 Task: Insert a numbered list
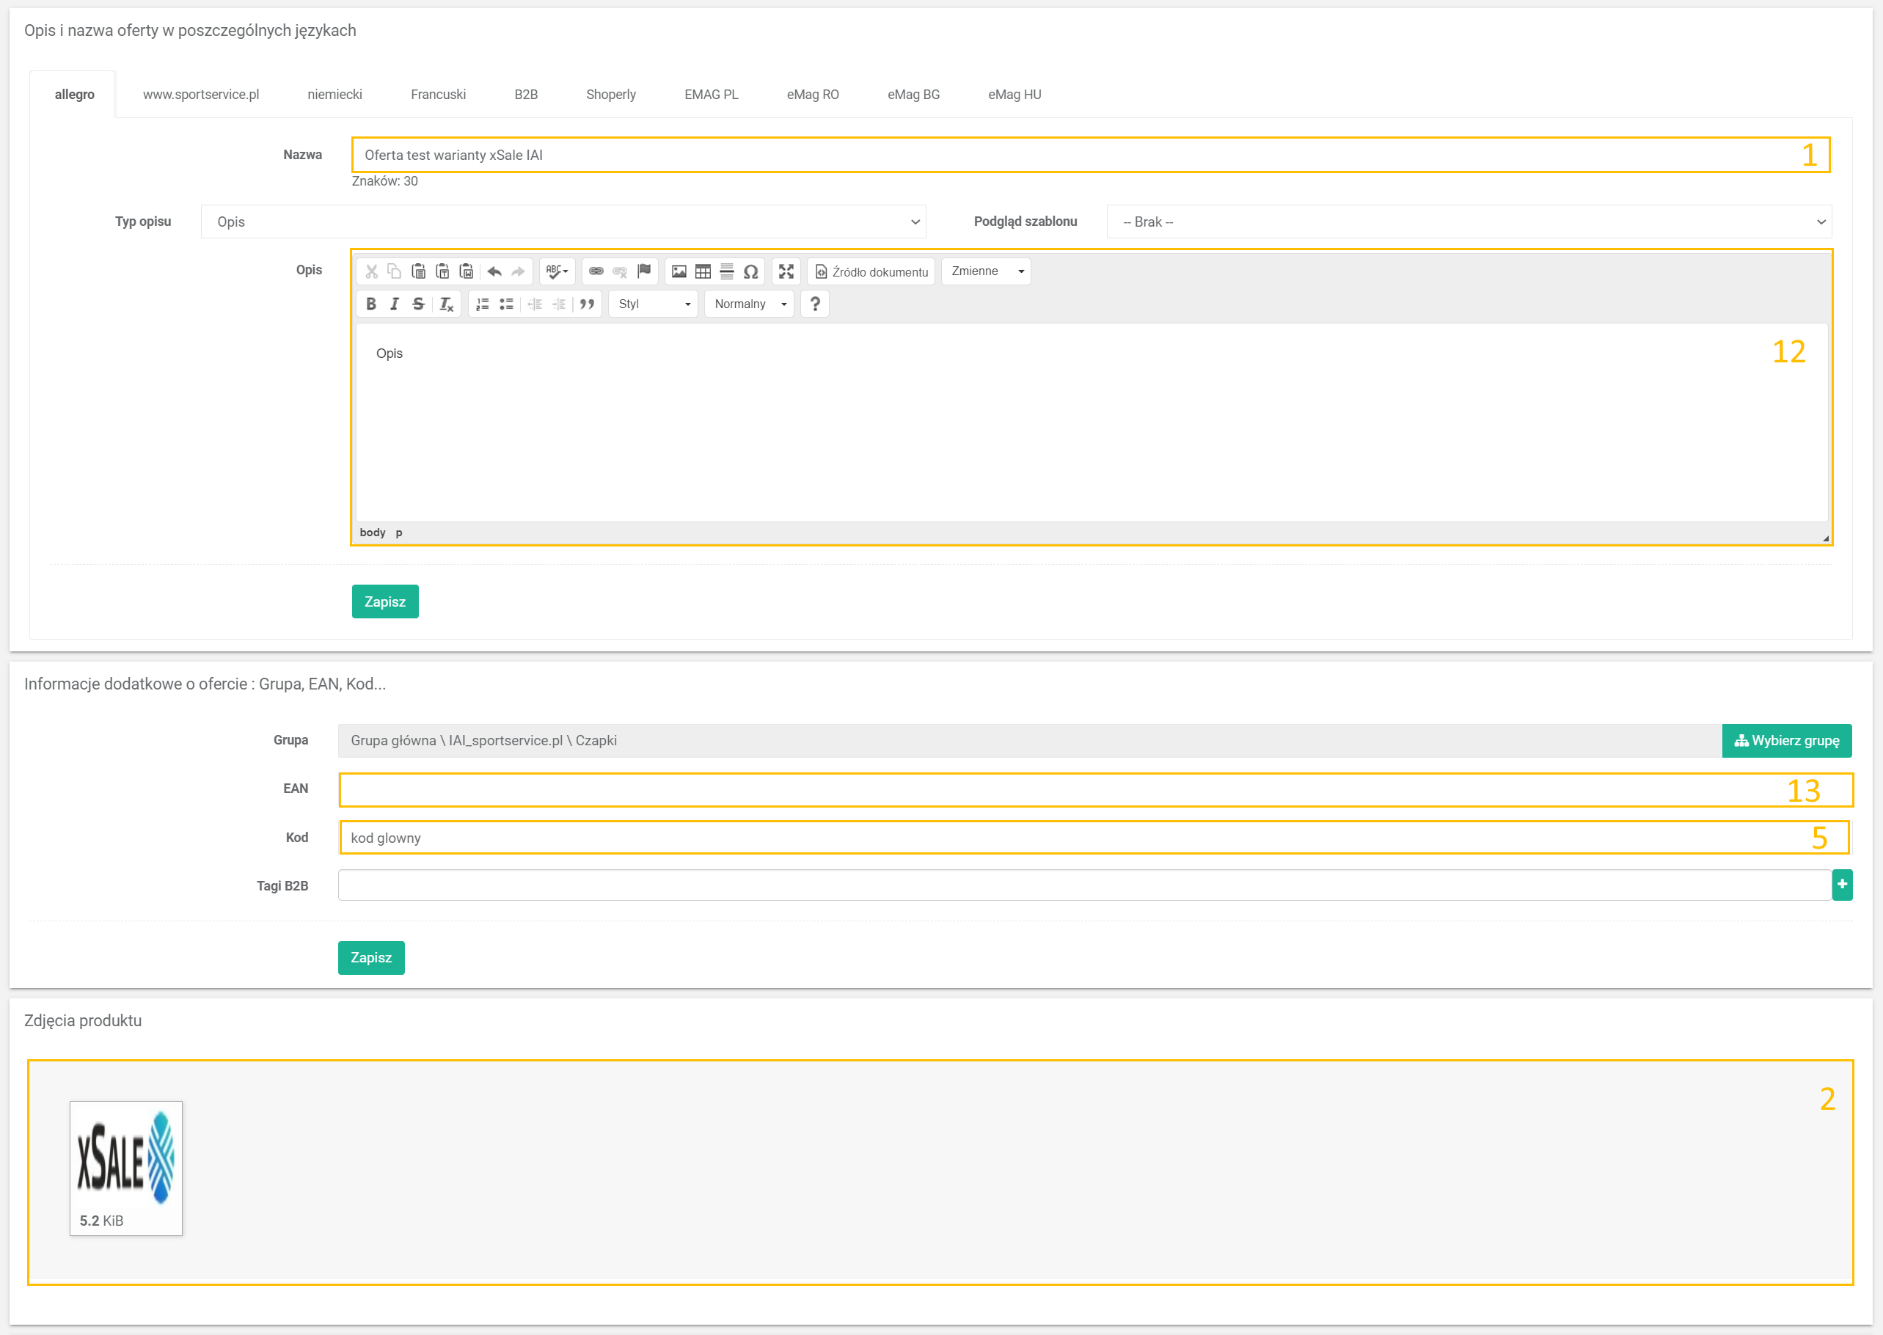pyautogui.click(x=483, y=304)
